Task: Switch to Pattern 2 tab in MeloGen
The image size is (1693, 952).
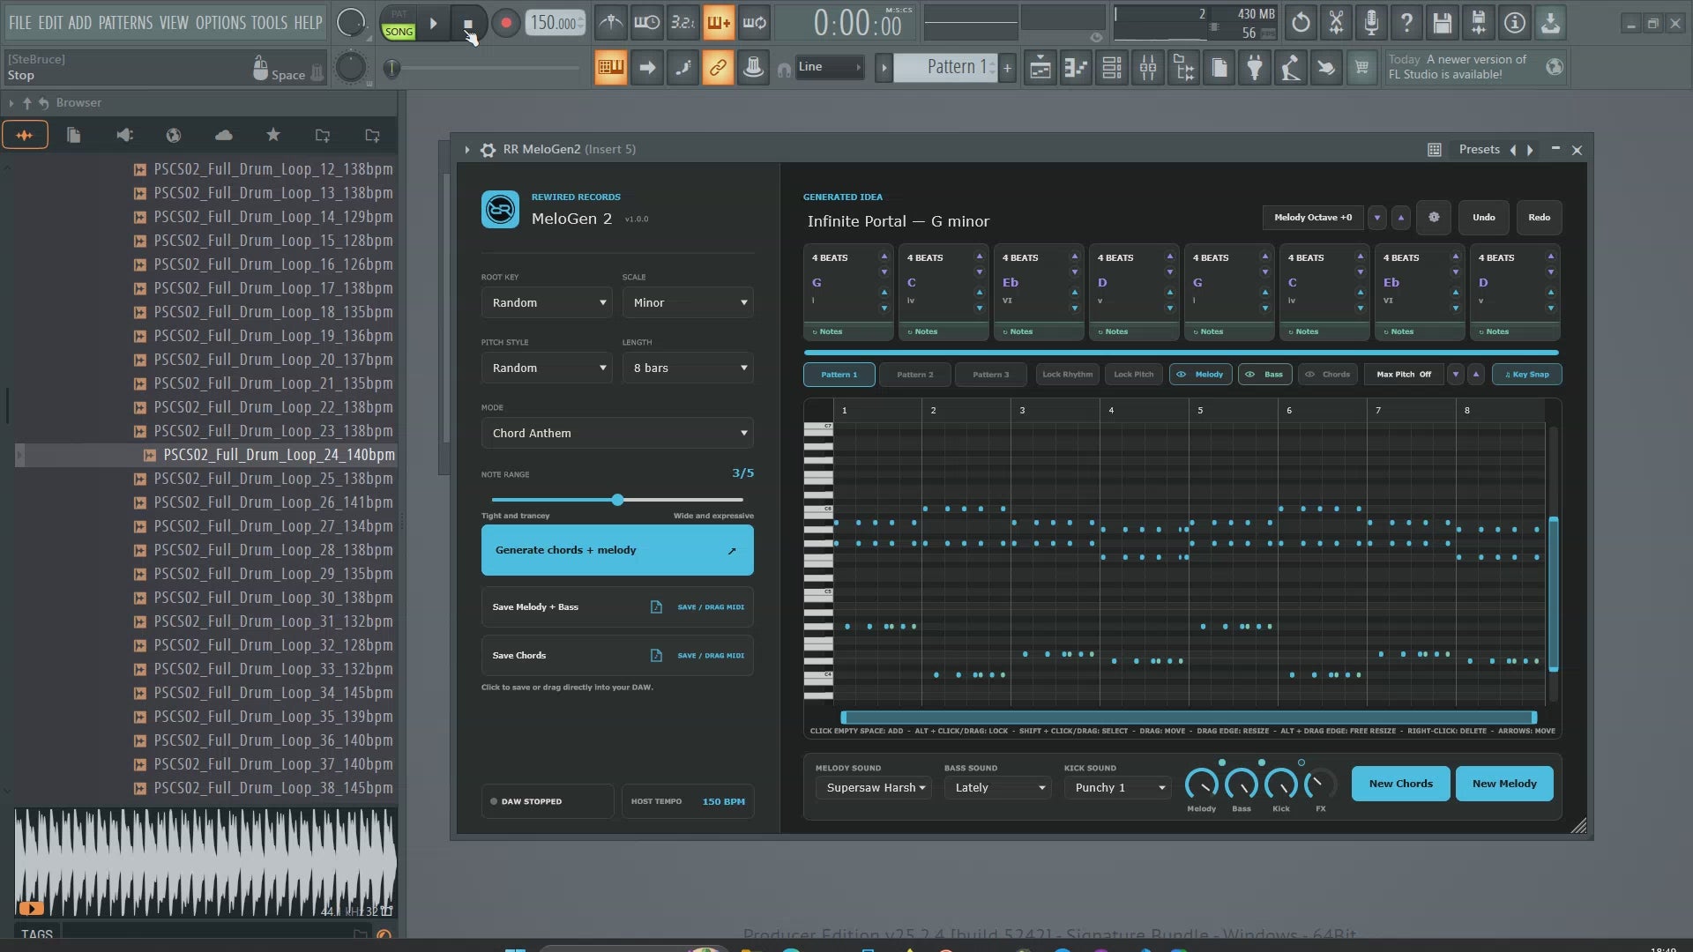Action: [x=915, y=375]
